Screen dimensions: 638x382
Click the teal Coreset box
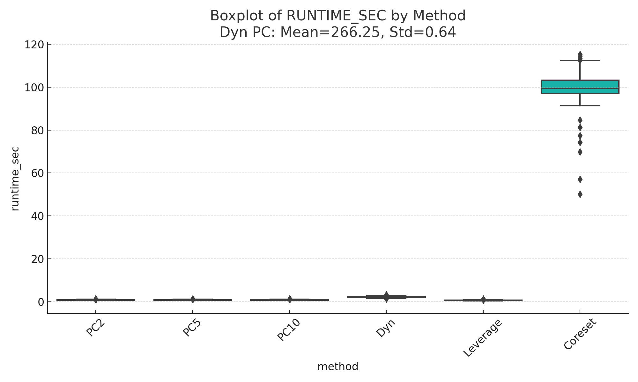tap(580, 87)
